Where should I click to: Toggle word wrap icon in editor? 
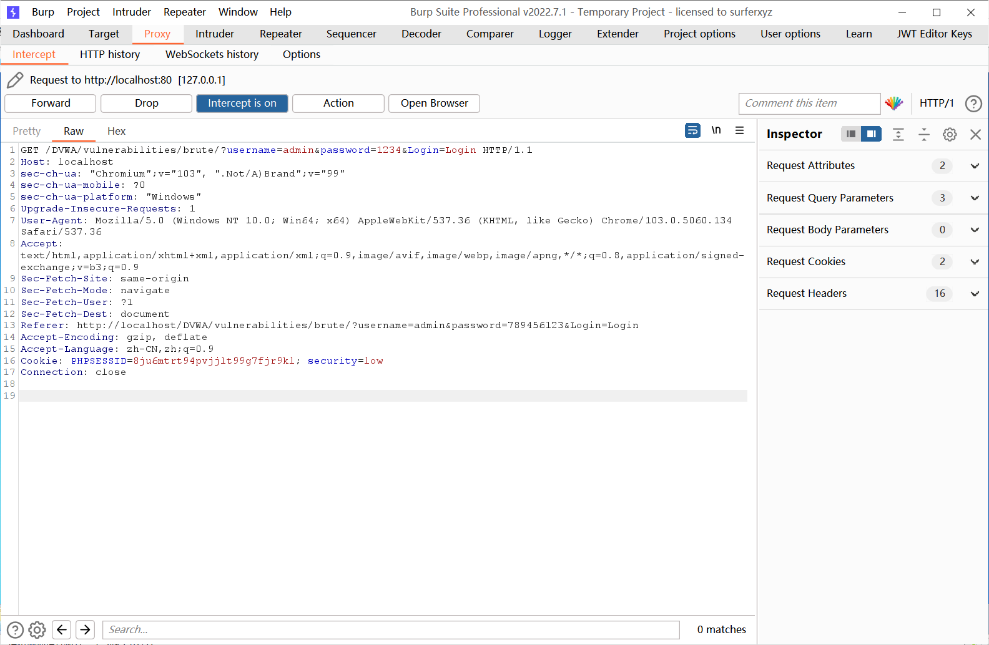[692, 130]
